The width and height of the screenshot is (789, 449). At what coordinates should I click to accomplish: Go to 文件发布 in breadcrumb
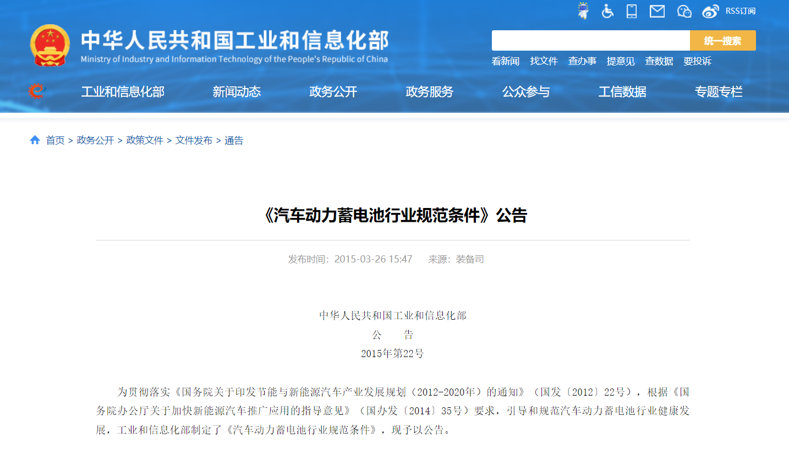194,140
